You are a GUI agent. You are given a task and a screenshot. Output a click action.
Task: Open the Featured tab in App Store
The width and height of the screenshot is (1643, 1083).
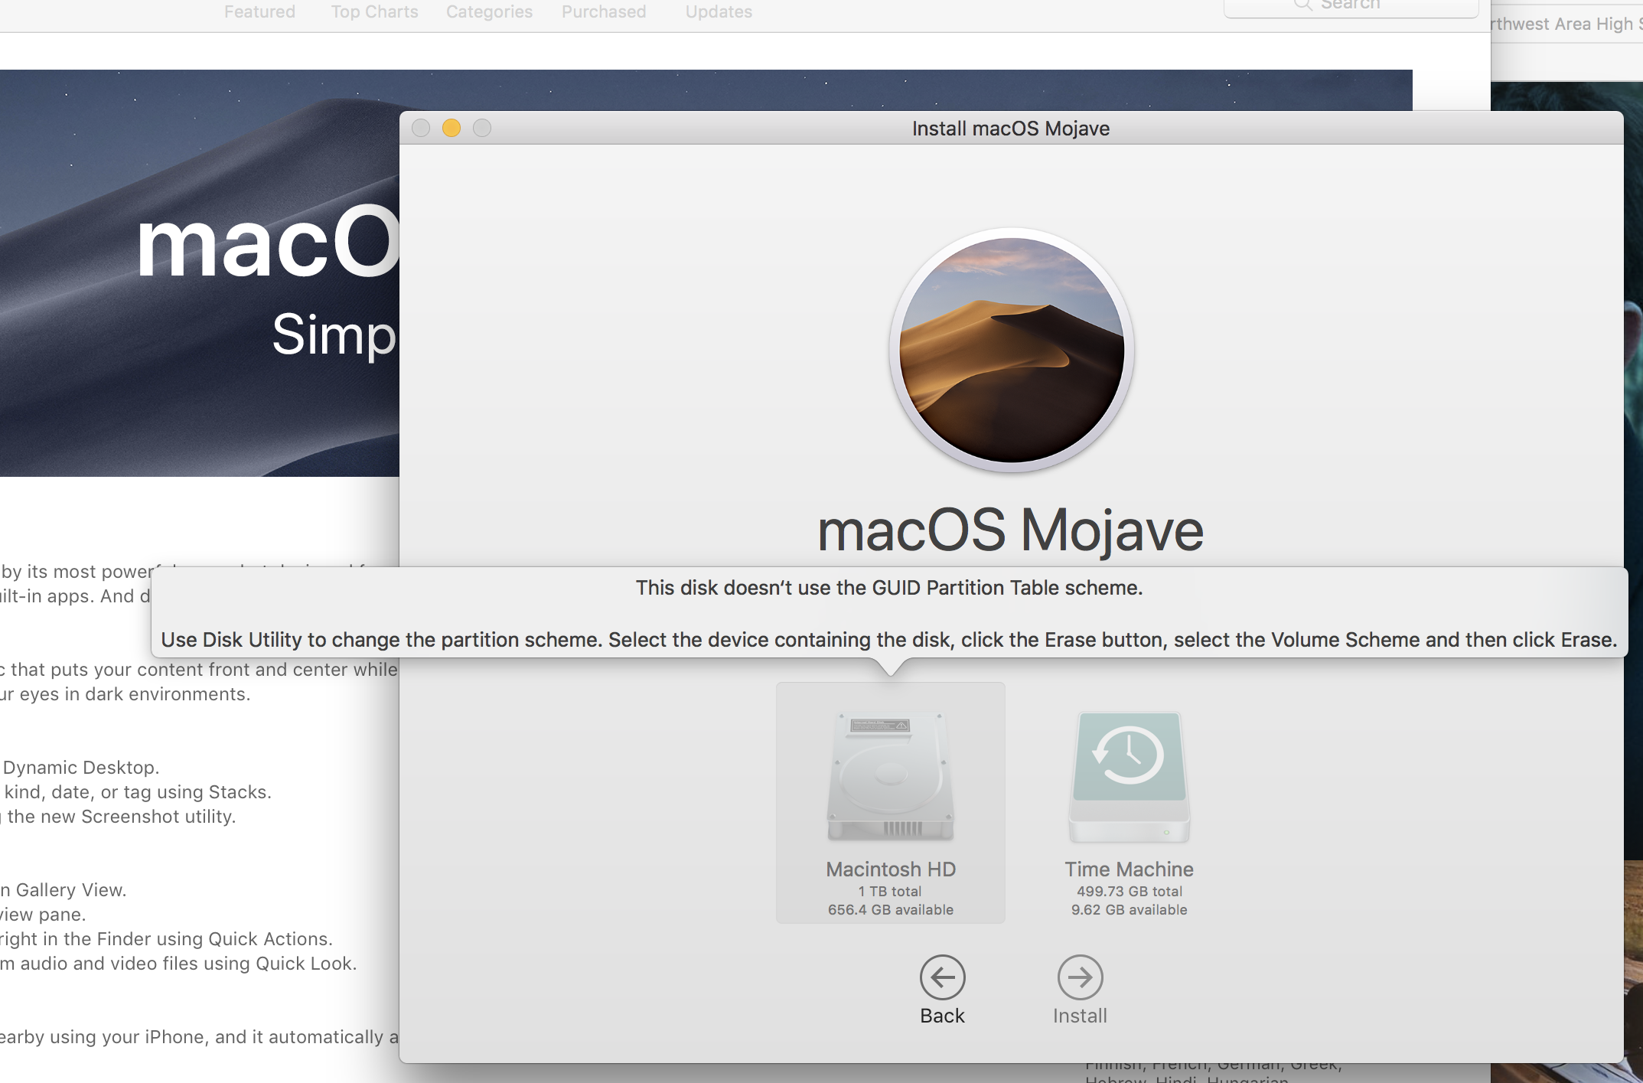tap(259, 11)
